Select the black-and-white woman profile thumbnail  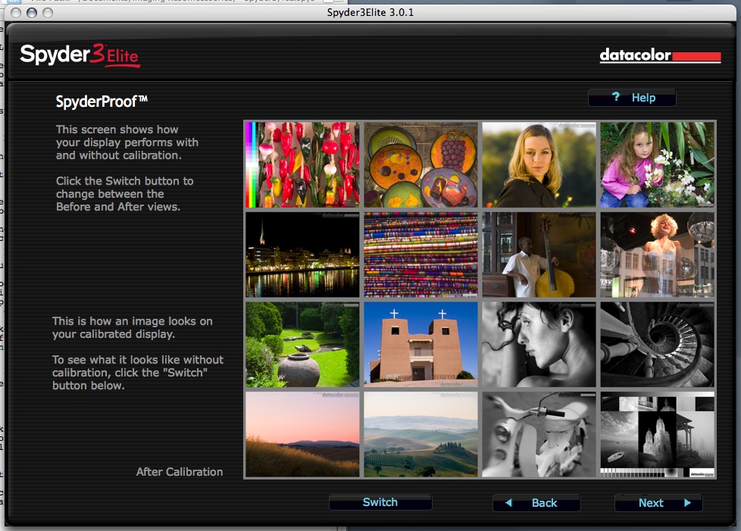[539, 345]
